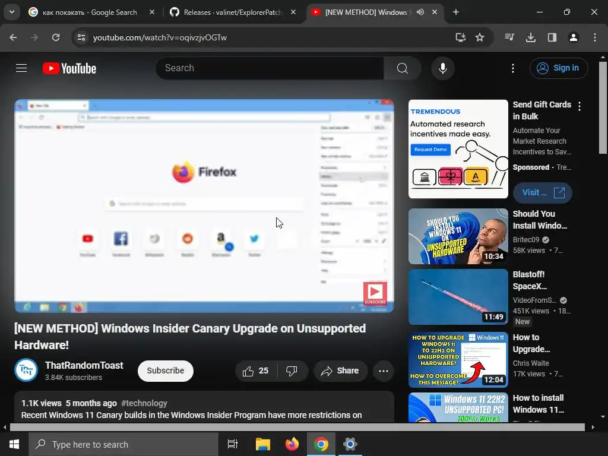Click the Subscribe watermark in video
Image resolution: width=608 pixels, height=456 pixels.
(375, 293)
